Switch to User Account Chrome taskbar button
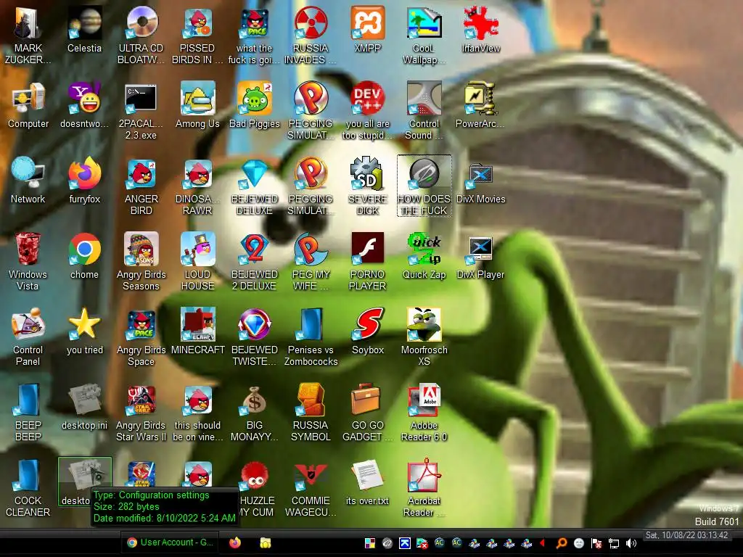Screen dimensions: 743x557 170,542
